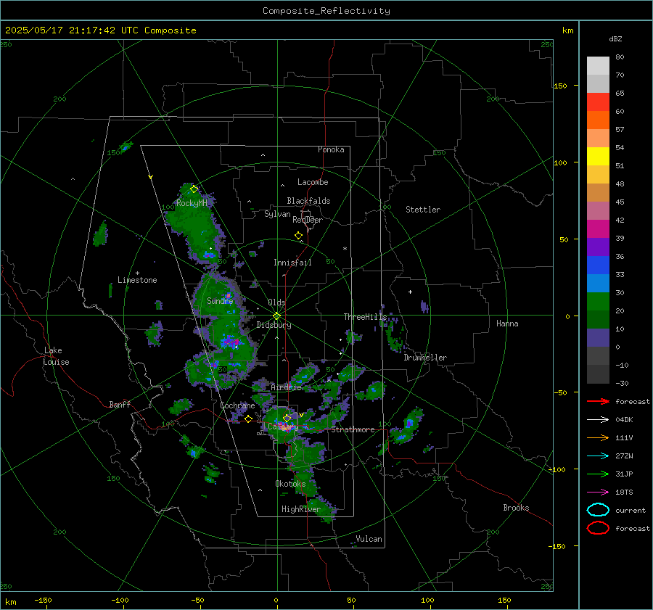Click the magenta 18TS arrow icon

pyautogui.click(x=598, y=492)
